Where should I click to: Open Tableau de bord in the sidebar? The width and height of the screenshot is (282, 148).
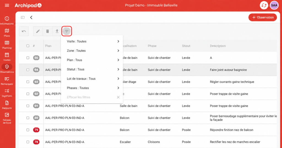coord(7,118)
